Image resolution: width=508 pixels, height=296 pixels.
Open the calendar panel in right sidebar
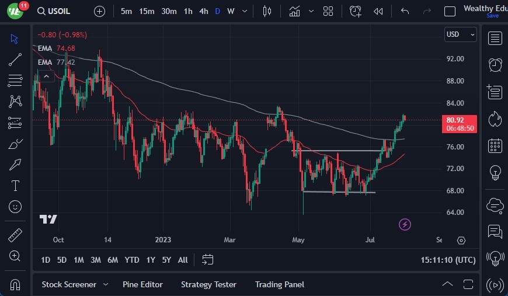(495, 145)
